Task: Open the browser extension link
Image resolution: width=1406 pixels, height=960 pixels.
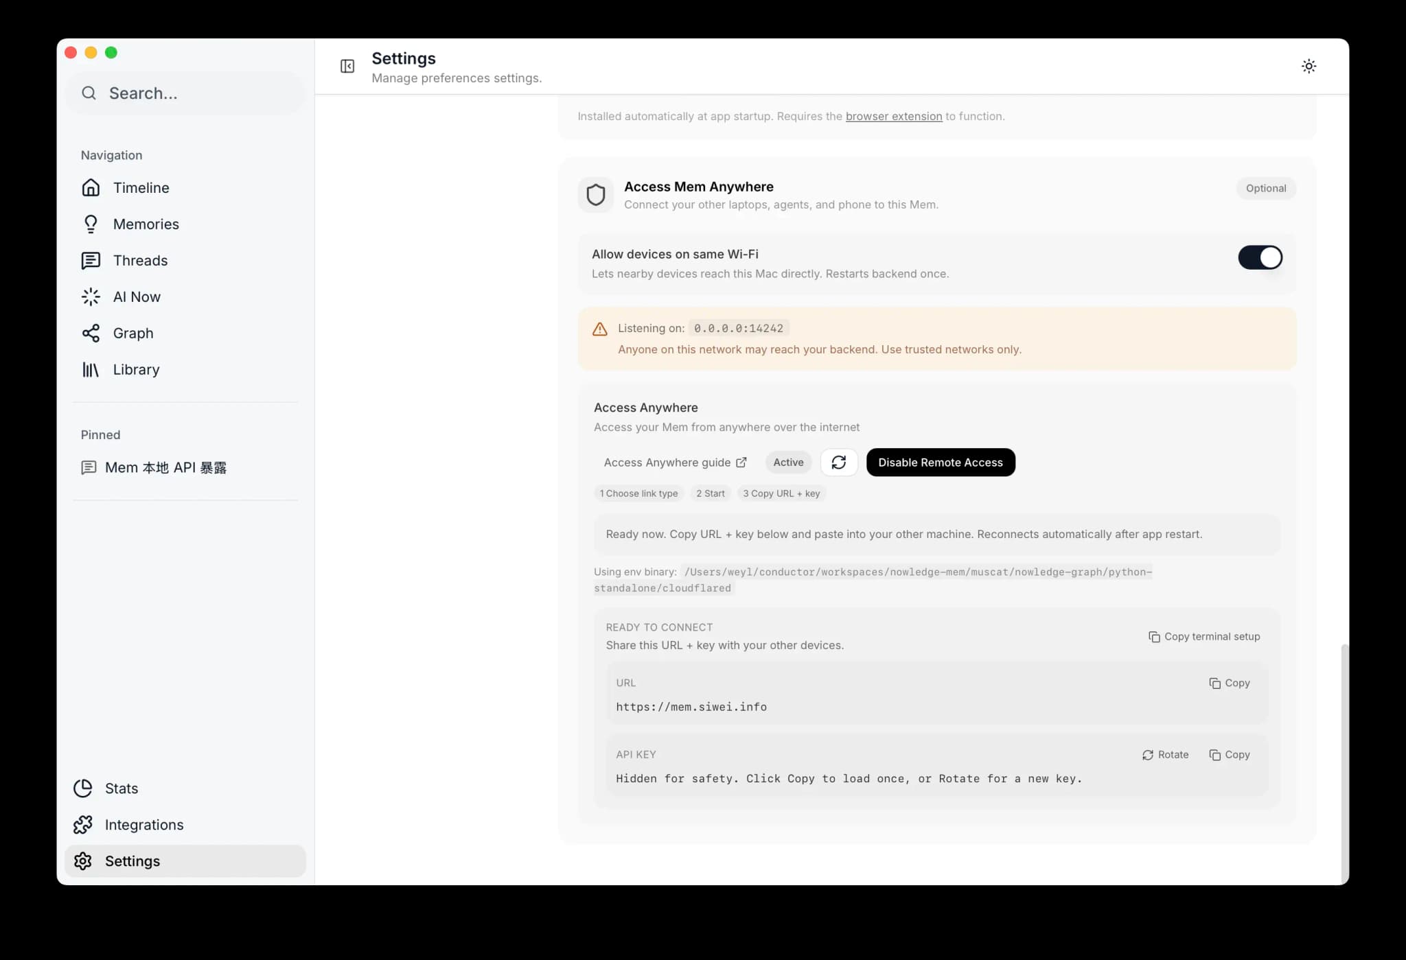Action: [894, 116]
